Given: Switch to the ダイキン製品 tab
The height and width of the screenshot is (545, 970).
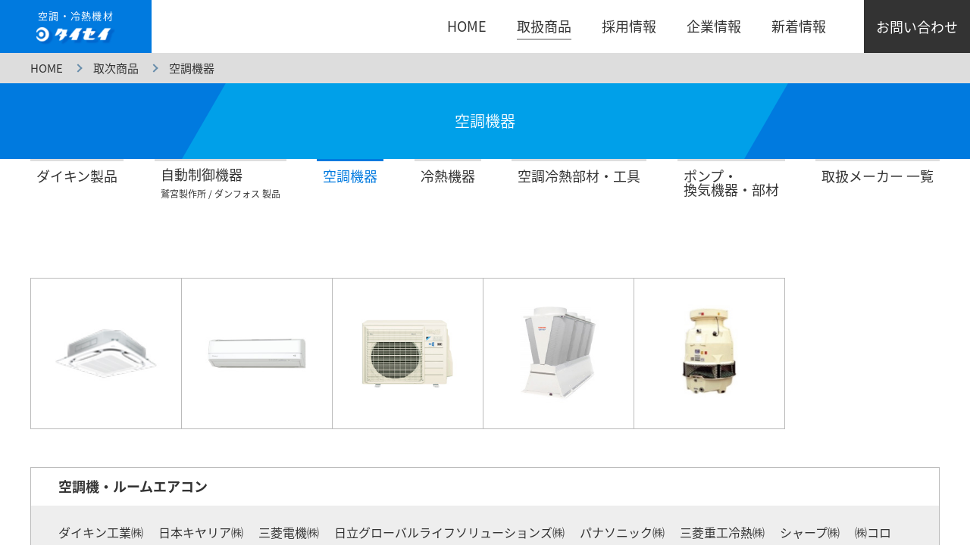Looking at the screenshot, I should [x=77, y=176].
